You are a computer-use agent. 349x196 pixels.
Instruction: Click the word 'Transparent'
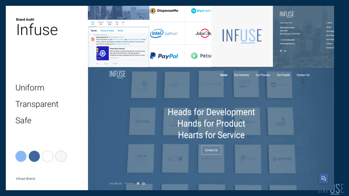click(x=37, y=104)
